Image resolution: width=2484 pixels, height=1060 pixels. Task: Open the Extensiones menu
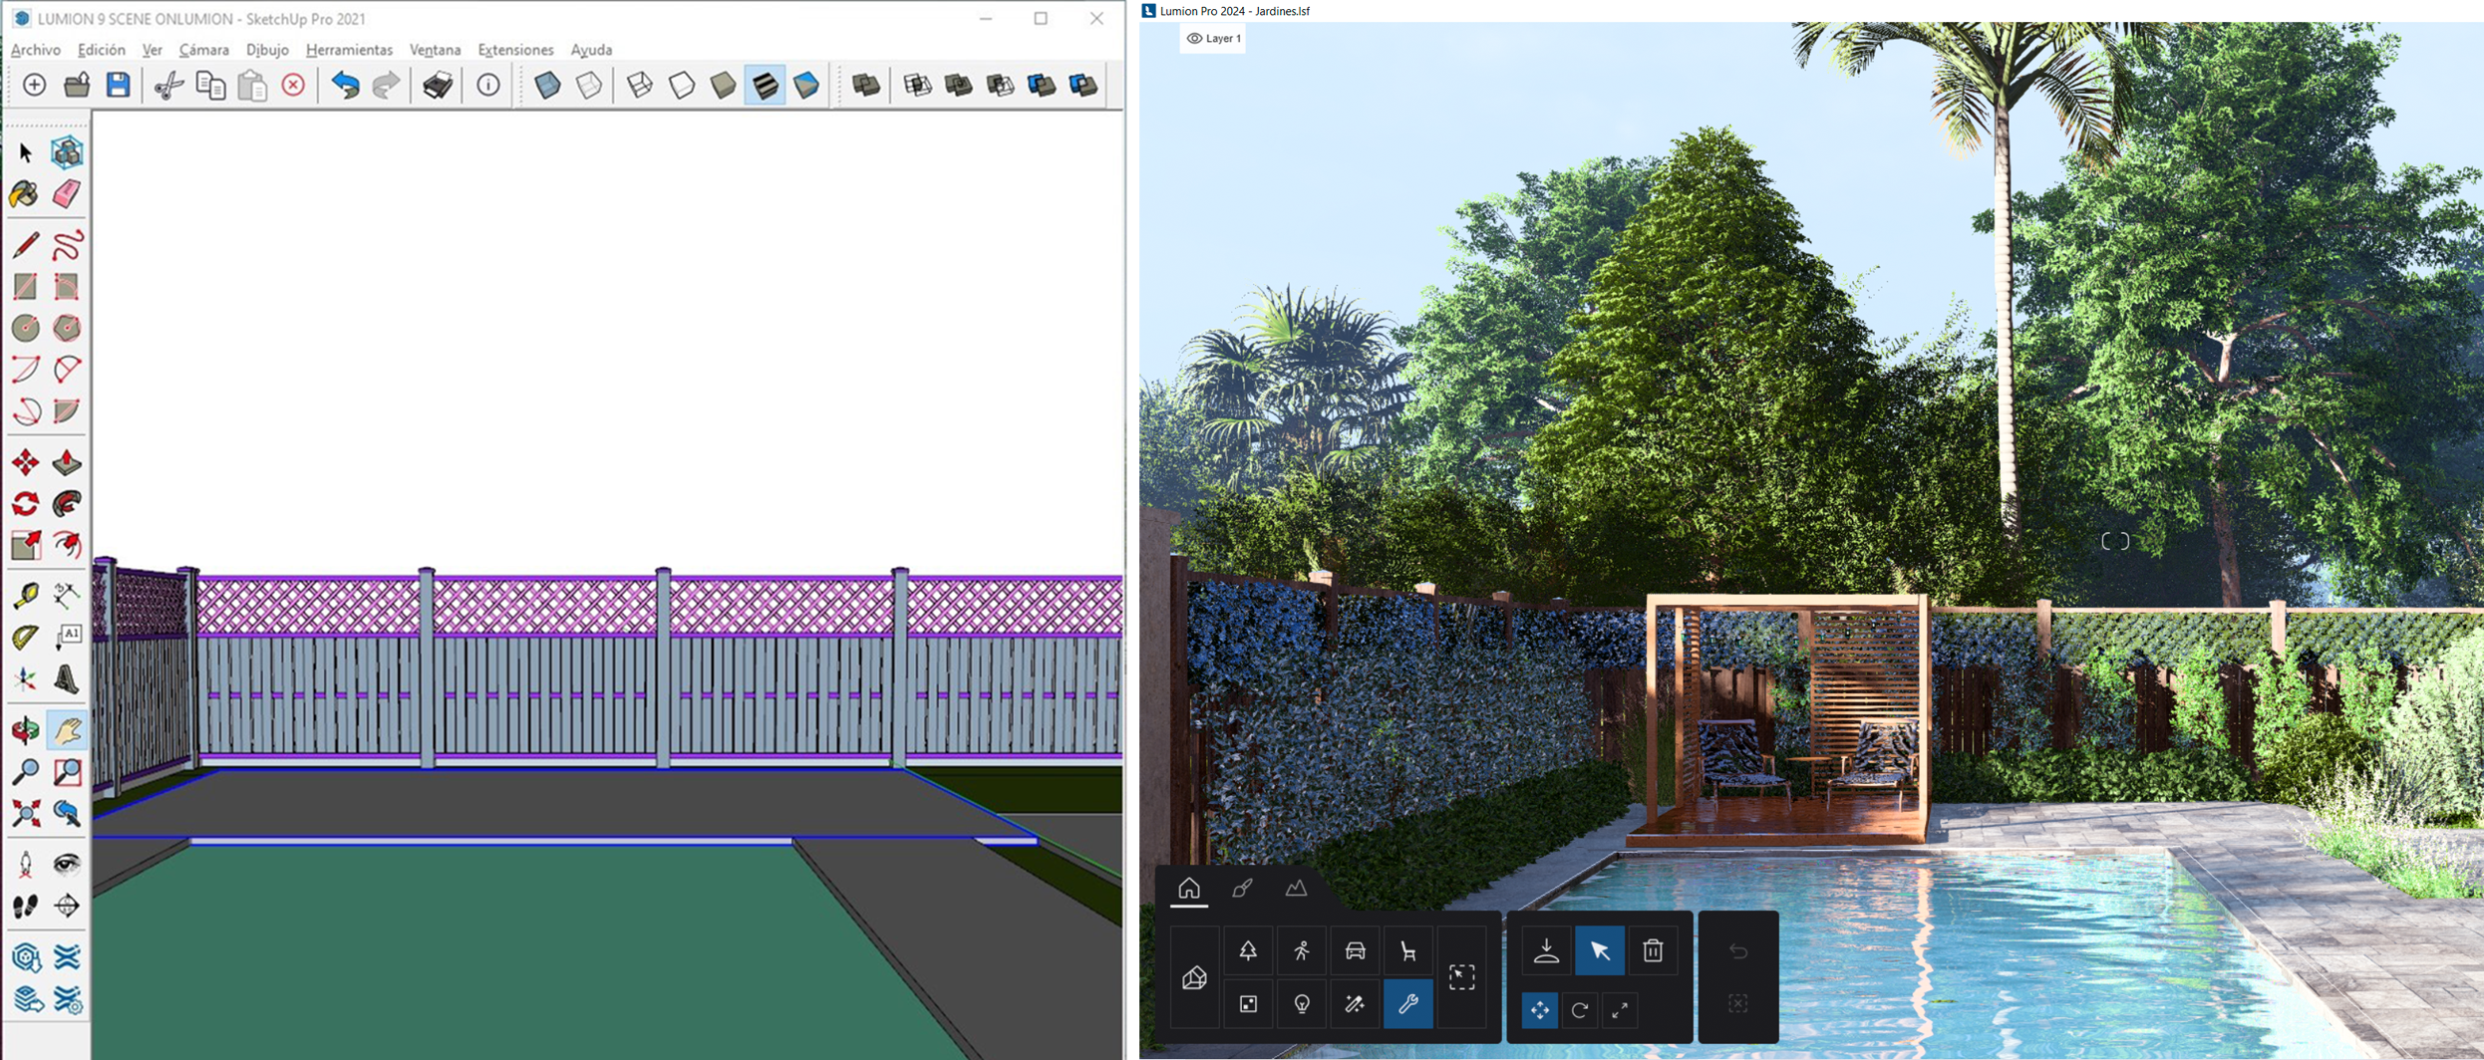515,49
